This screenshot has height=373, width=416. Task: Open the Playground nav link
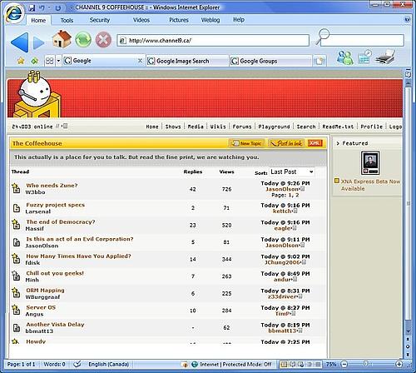[x=274, y=127]
